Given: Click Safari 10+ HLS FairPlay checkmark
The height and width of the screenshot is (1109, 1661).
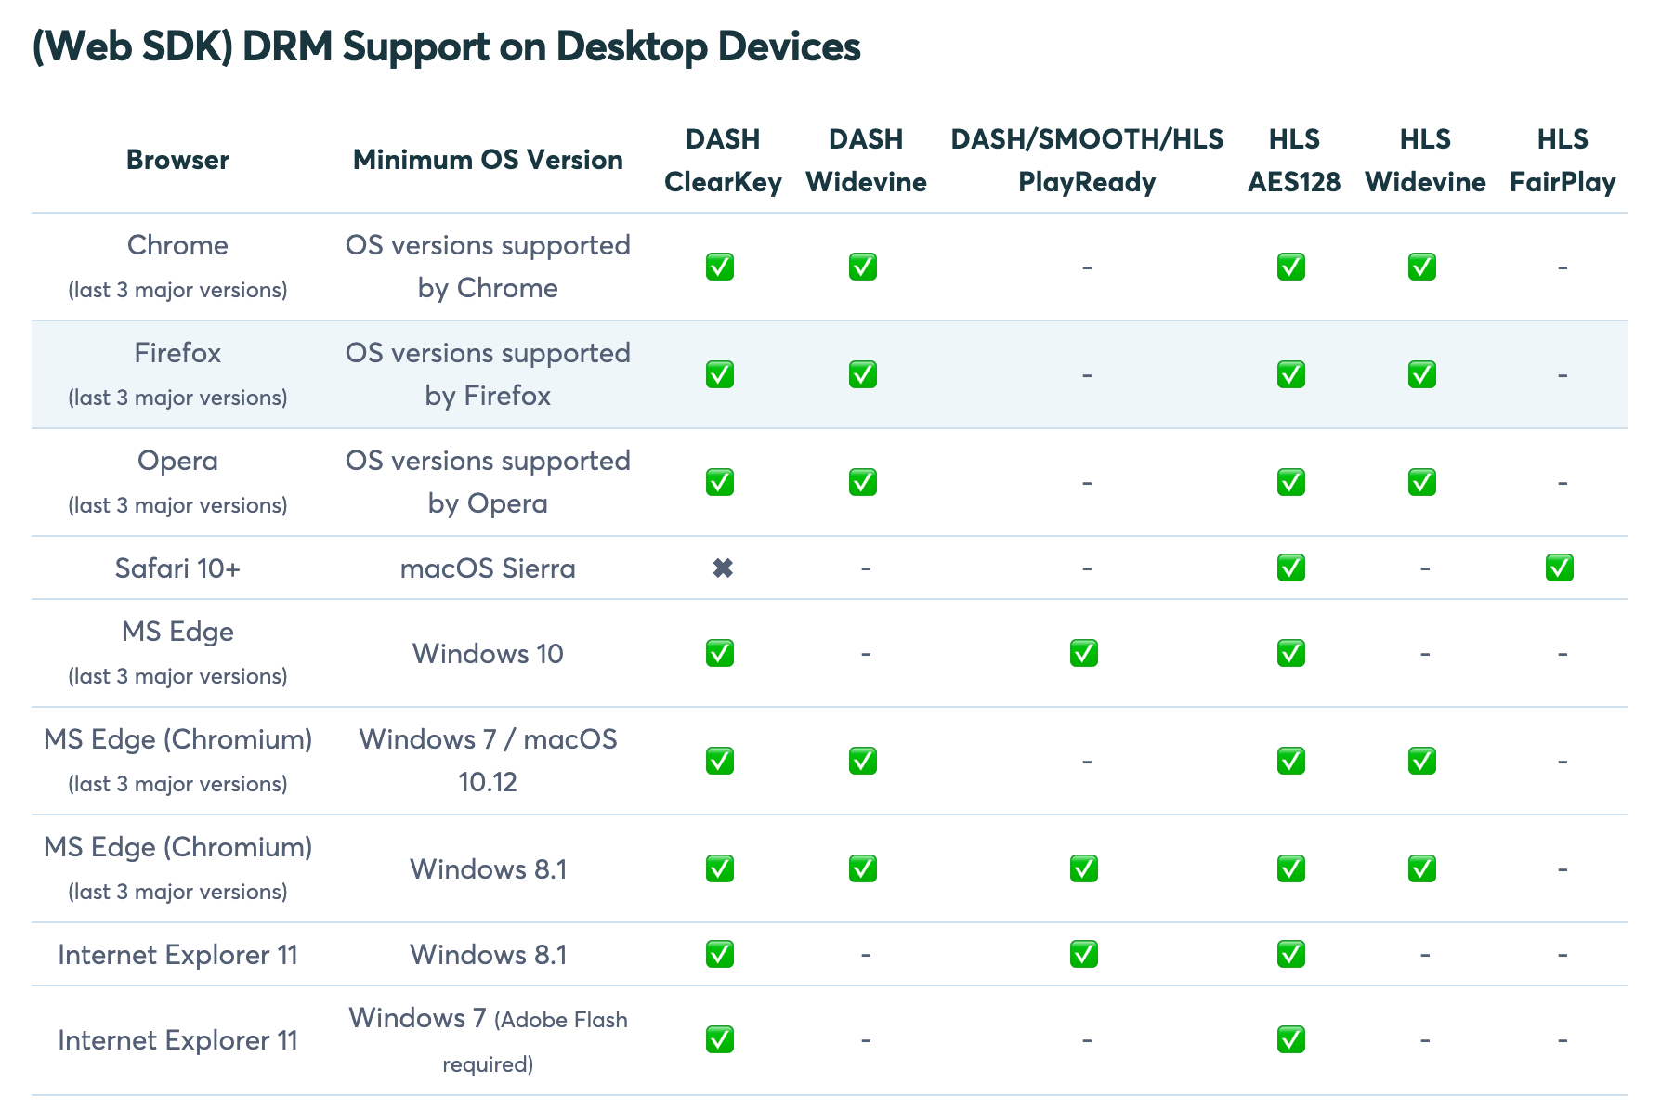Looking at the screenshot, I should (1560, 568).
